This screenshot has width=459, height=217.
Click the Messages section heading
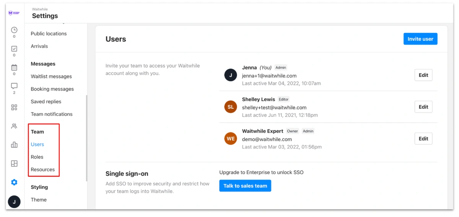click(43, 64)
